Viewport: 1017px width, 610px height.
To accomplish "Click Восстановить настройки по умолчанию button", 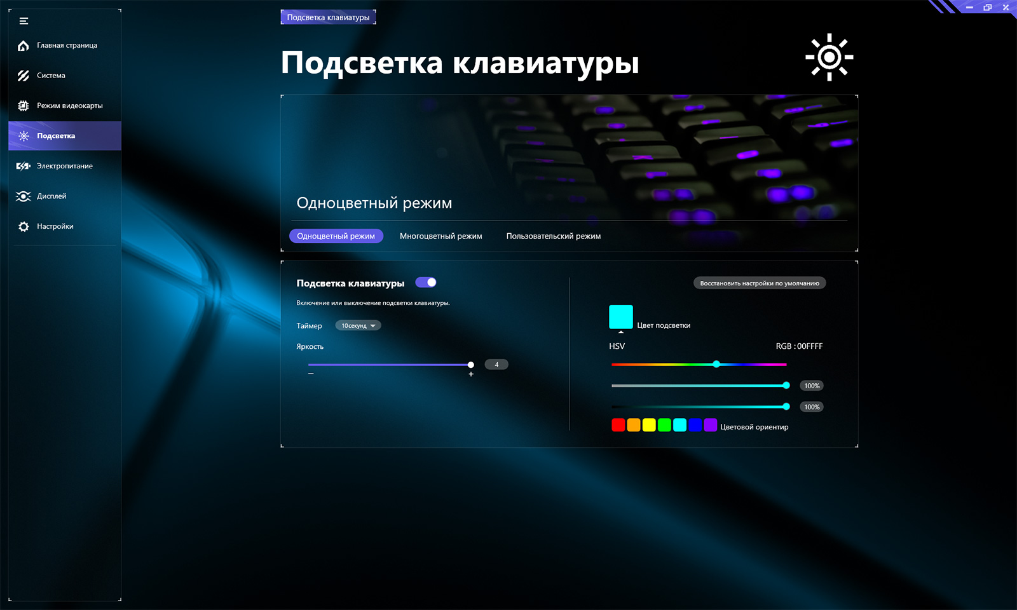I will [x=760, y=283].
